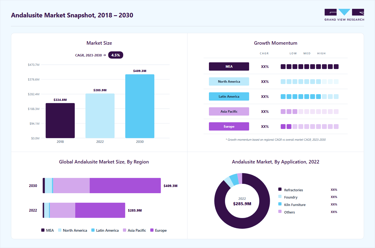Click the Europe region button
Screen dimensions: 375x248
pyautogui.click(x=229, y=127)
